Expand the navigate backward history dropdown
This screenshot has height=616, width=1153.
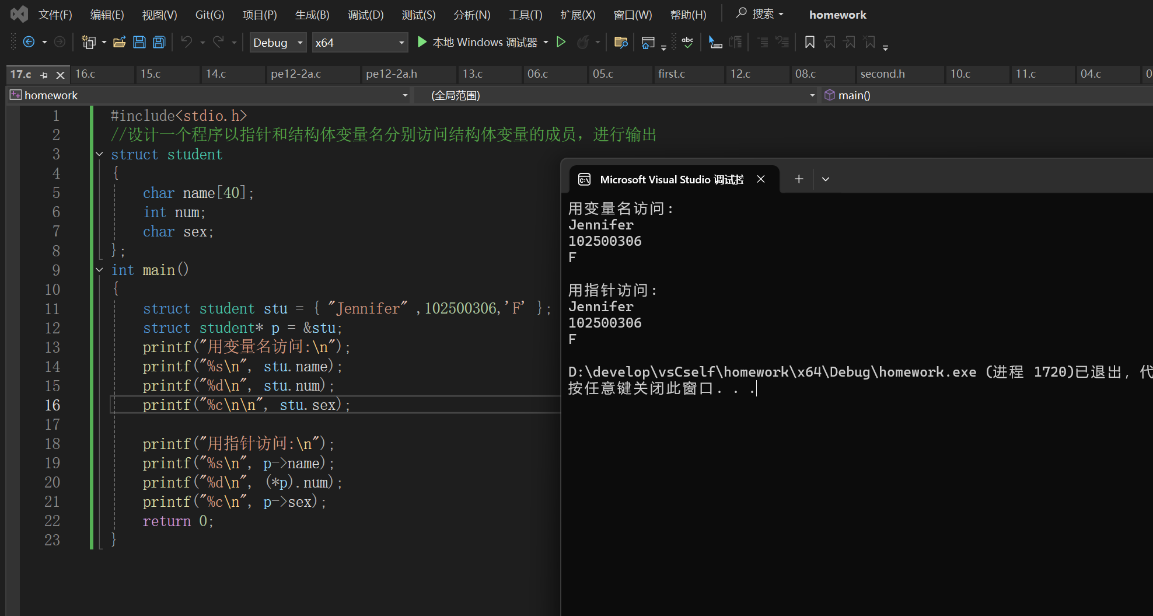[x=44, y=43]
